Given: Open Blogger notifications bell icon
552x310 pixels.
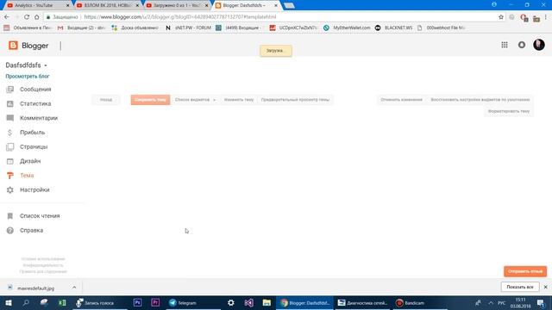Looking at the screenshot, I should click(x=522, y=45).
